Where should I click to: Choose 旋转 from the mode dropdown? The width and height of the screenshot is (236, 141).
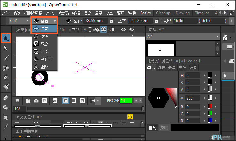coord(45,36)
